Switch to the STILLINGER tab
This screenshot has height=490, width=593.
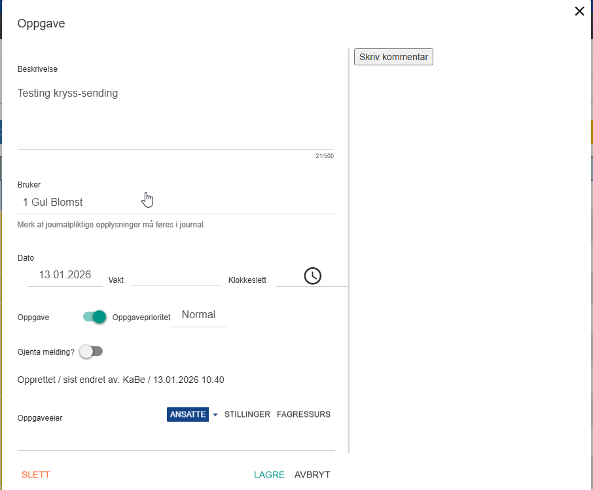pyautogui.click(x=247, y=414)
